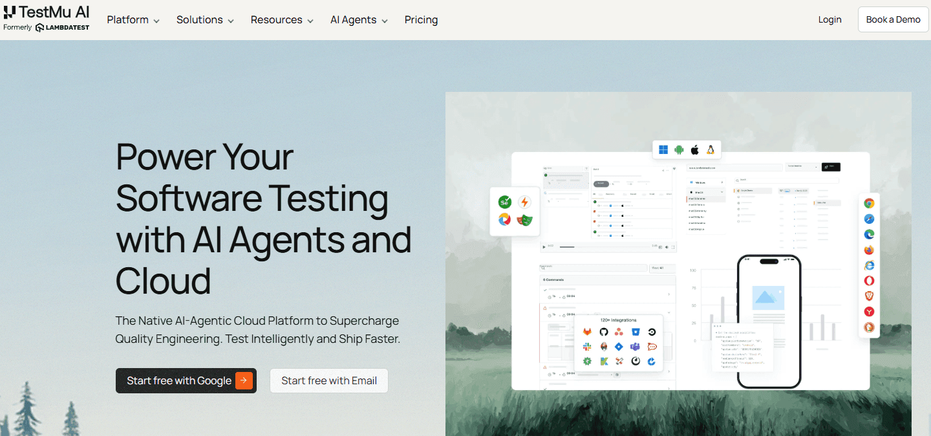Select the Linux penguin icon
This screenshot has width=931, height=436.
(x=711, y=149)
